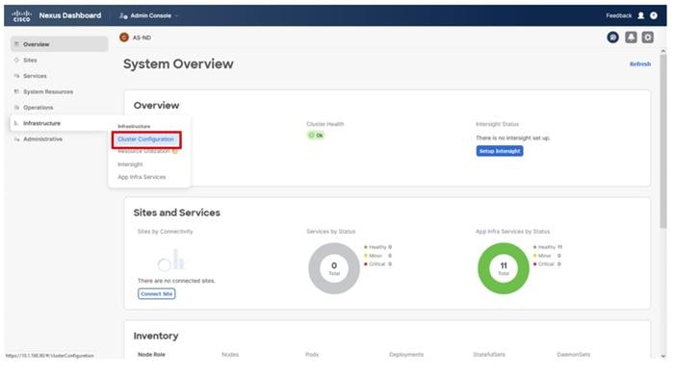
Task: Click the System Overview heading
Action: [178, 64]
